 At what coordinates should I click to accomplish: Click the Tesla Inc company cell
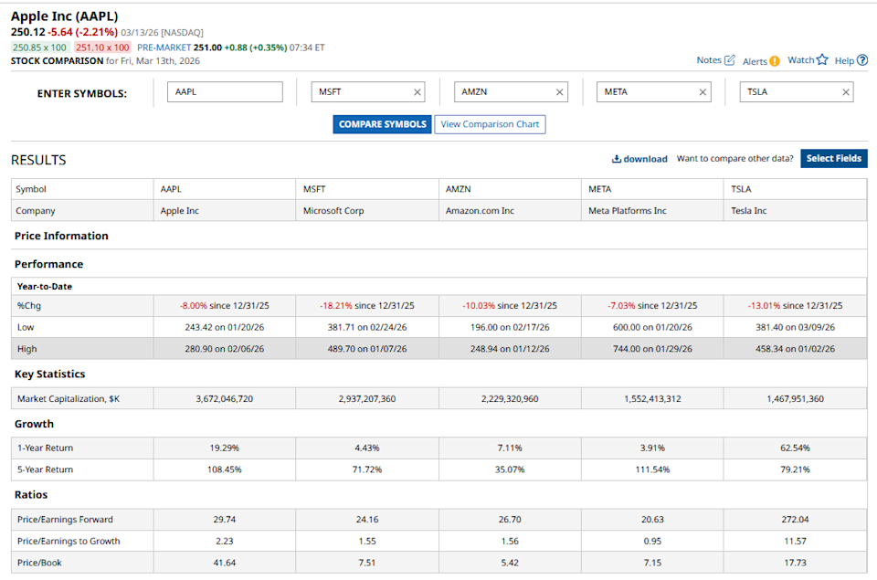[749, 211]
